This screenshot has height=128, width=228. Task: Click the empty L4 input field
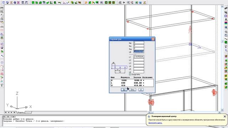[x=139, y=66]
